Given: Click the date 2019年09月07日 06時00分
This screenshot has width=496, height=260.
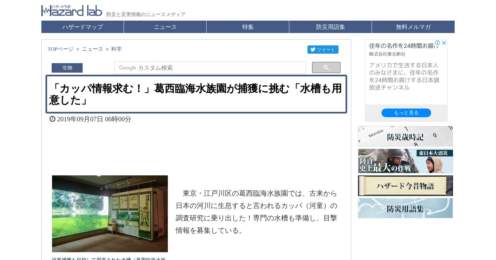Looking at the screenshot, I should pyautogui.click(x=94, y=119).
